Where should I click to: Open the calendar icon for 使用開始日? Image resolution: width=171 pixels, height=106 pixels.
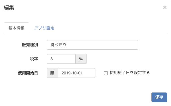(x=53, y=73)
